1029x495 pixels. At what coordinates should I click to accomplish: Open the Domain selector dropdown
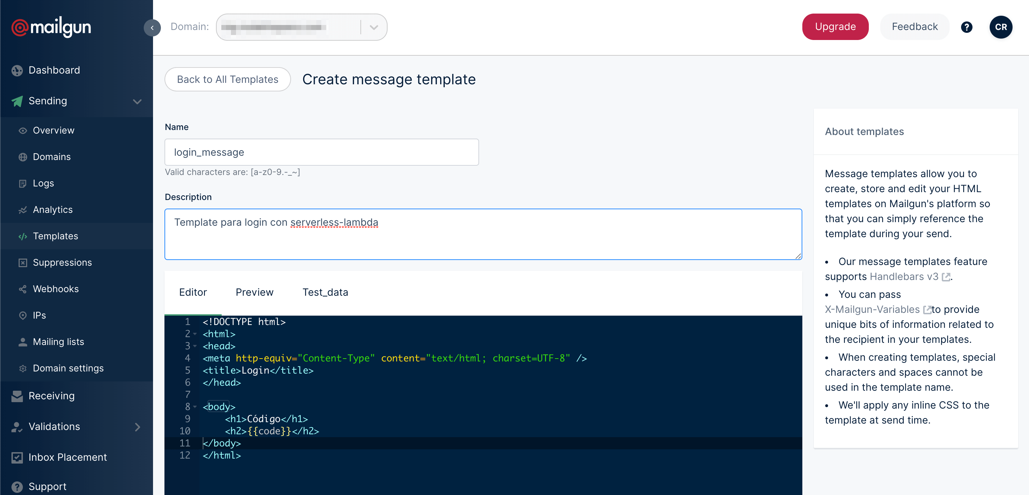pyautogui.click(x=301, y=27)
